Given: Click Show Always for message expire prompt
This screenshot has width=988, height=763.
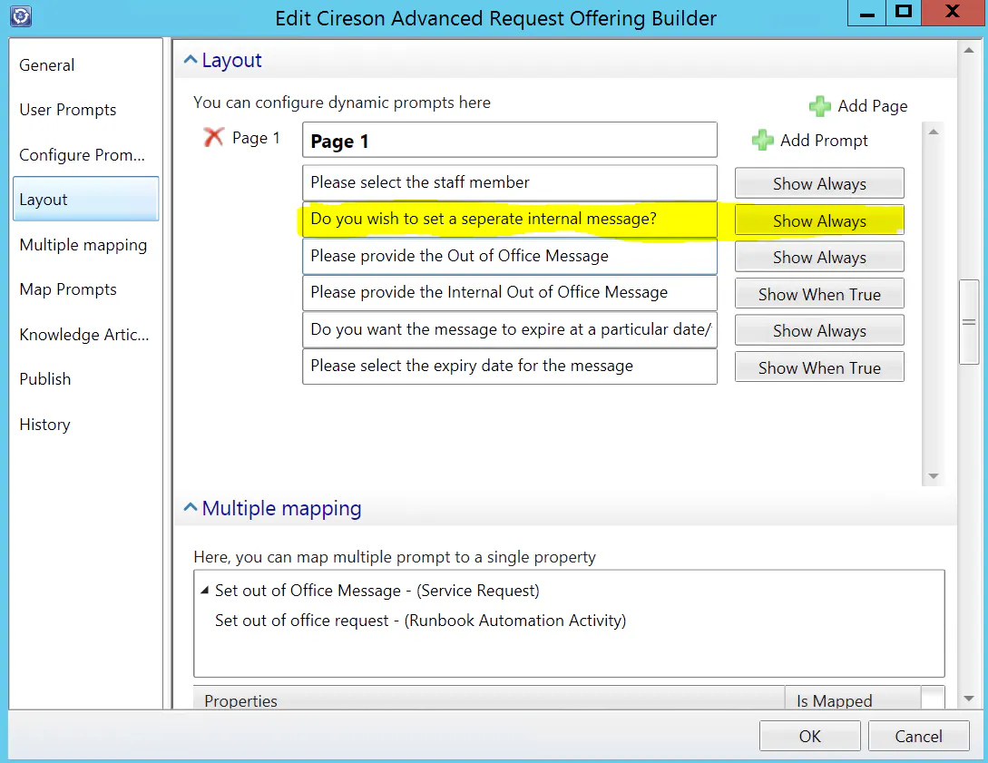Looking at the screenshot, I should click(x=819, y=330).
